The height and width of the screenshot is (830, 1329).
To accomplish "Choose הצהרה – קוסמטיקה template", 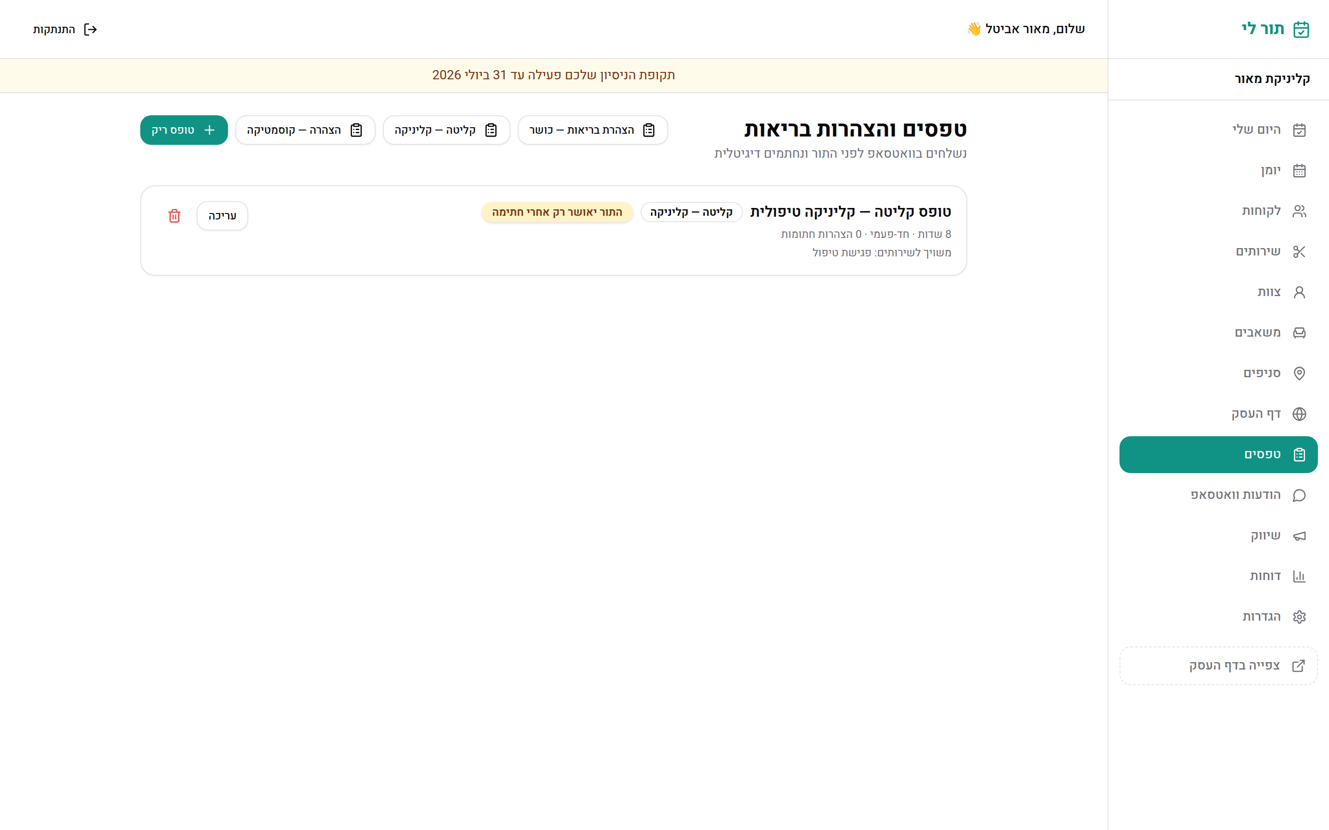I will (305, 130).
